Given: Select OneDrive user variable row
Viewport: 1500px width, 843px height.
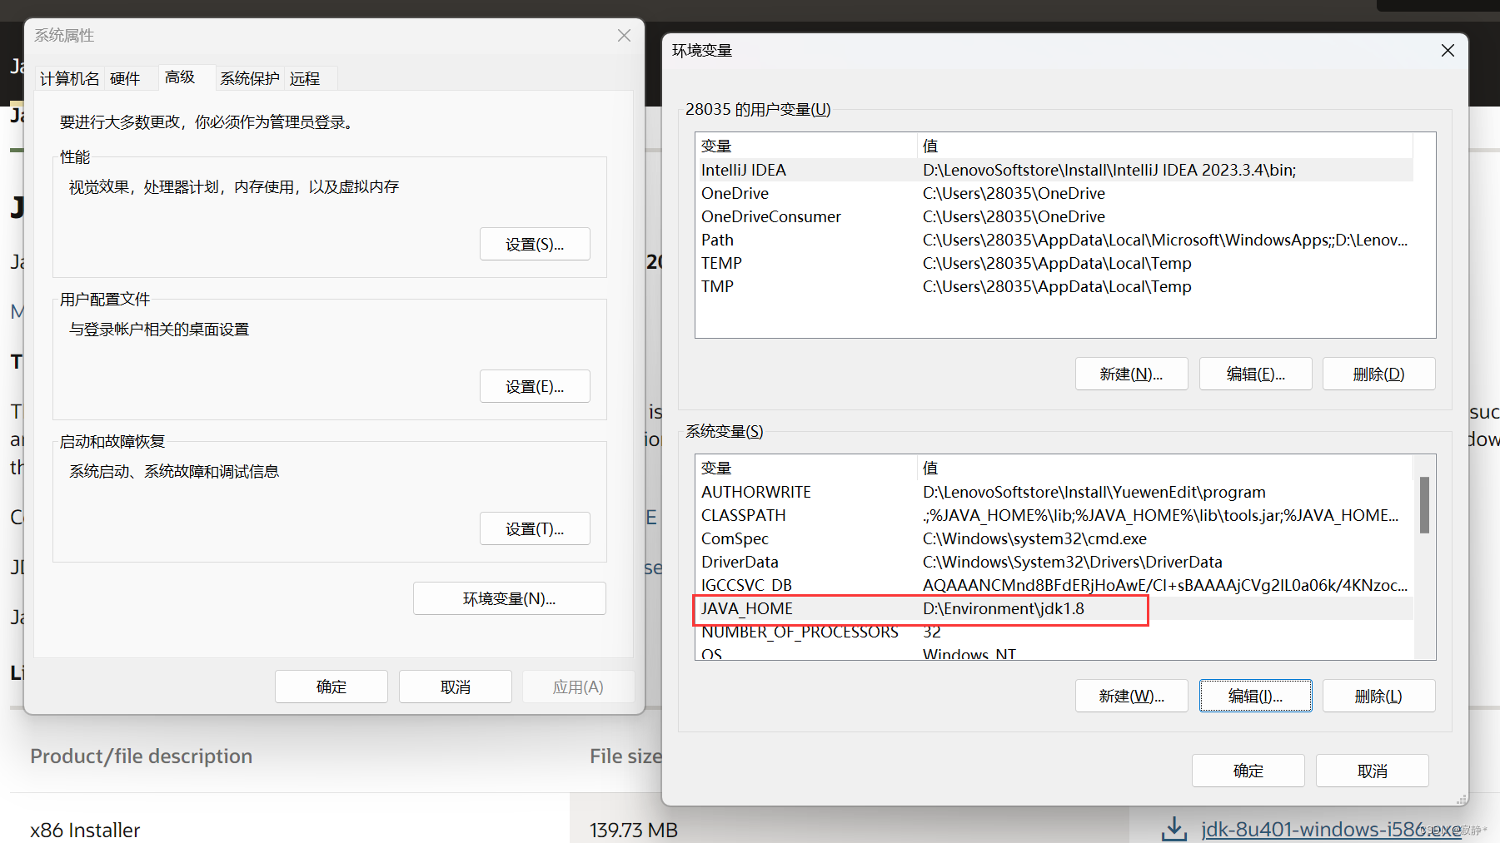Looking at the screenshot, I should (x=1054, y=193).
